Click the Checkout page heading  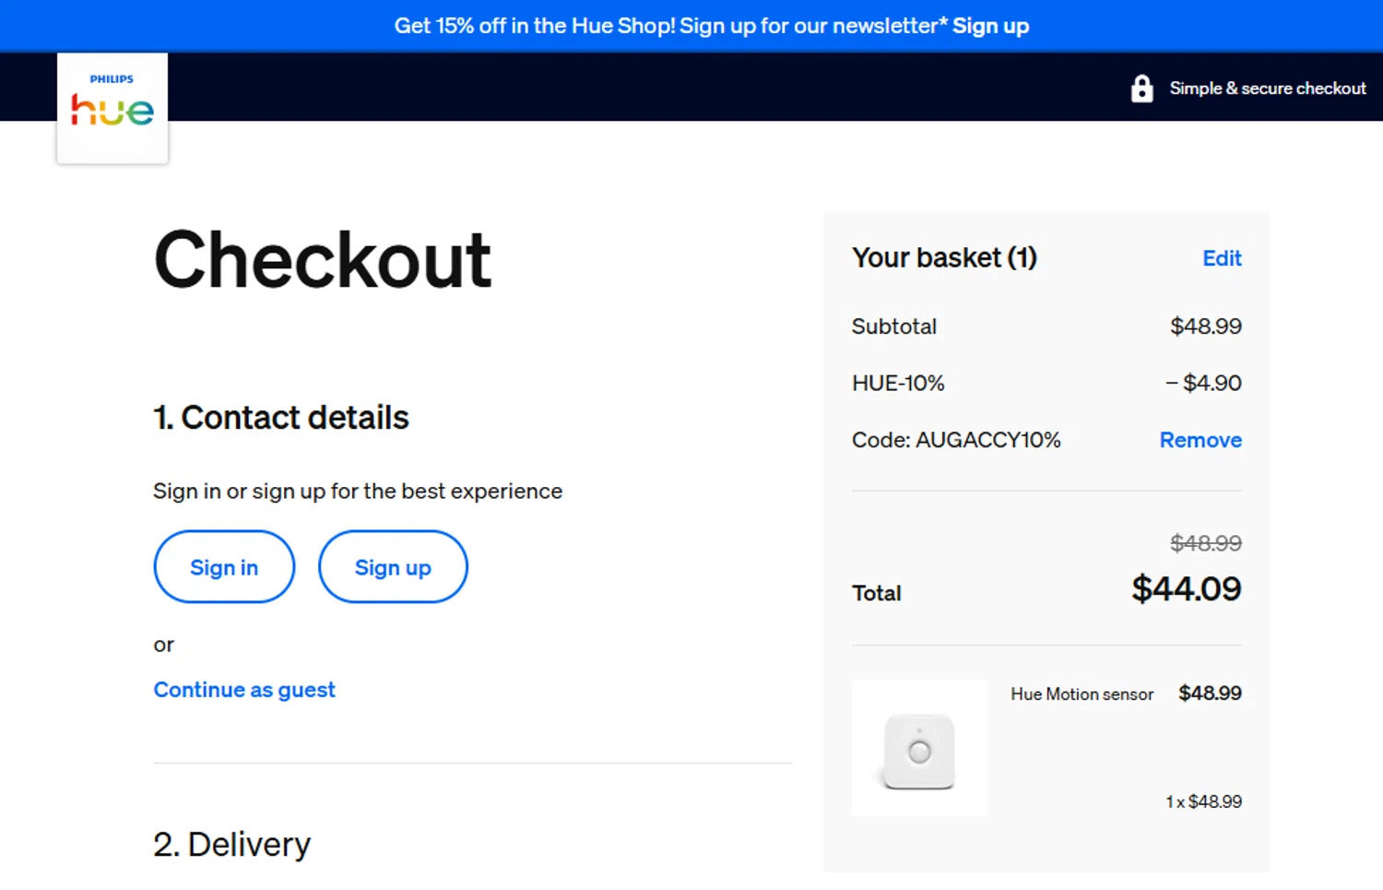323,260
